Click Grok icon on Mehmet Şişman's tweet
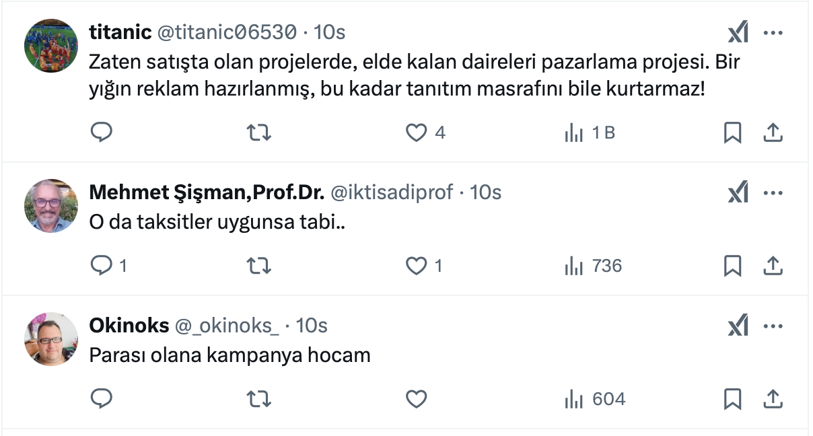 point(738,193)
